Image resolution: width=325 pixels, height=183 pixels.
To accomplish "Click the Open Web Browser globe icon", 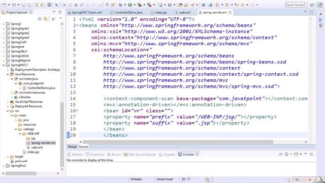I will click(x=203, y=5).
